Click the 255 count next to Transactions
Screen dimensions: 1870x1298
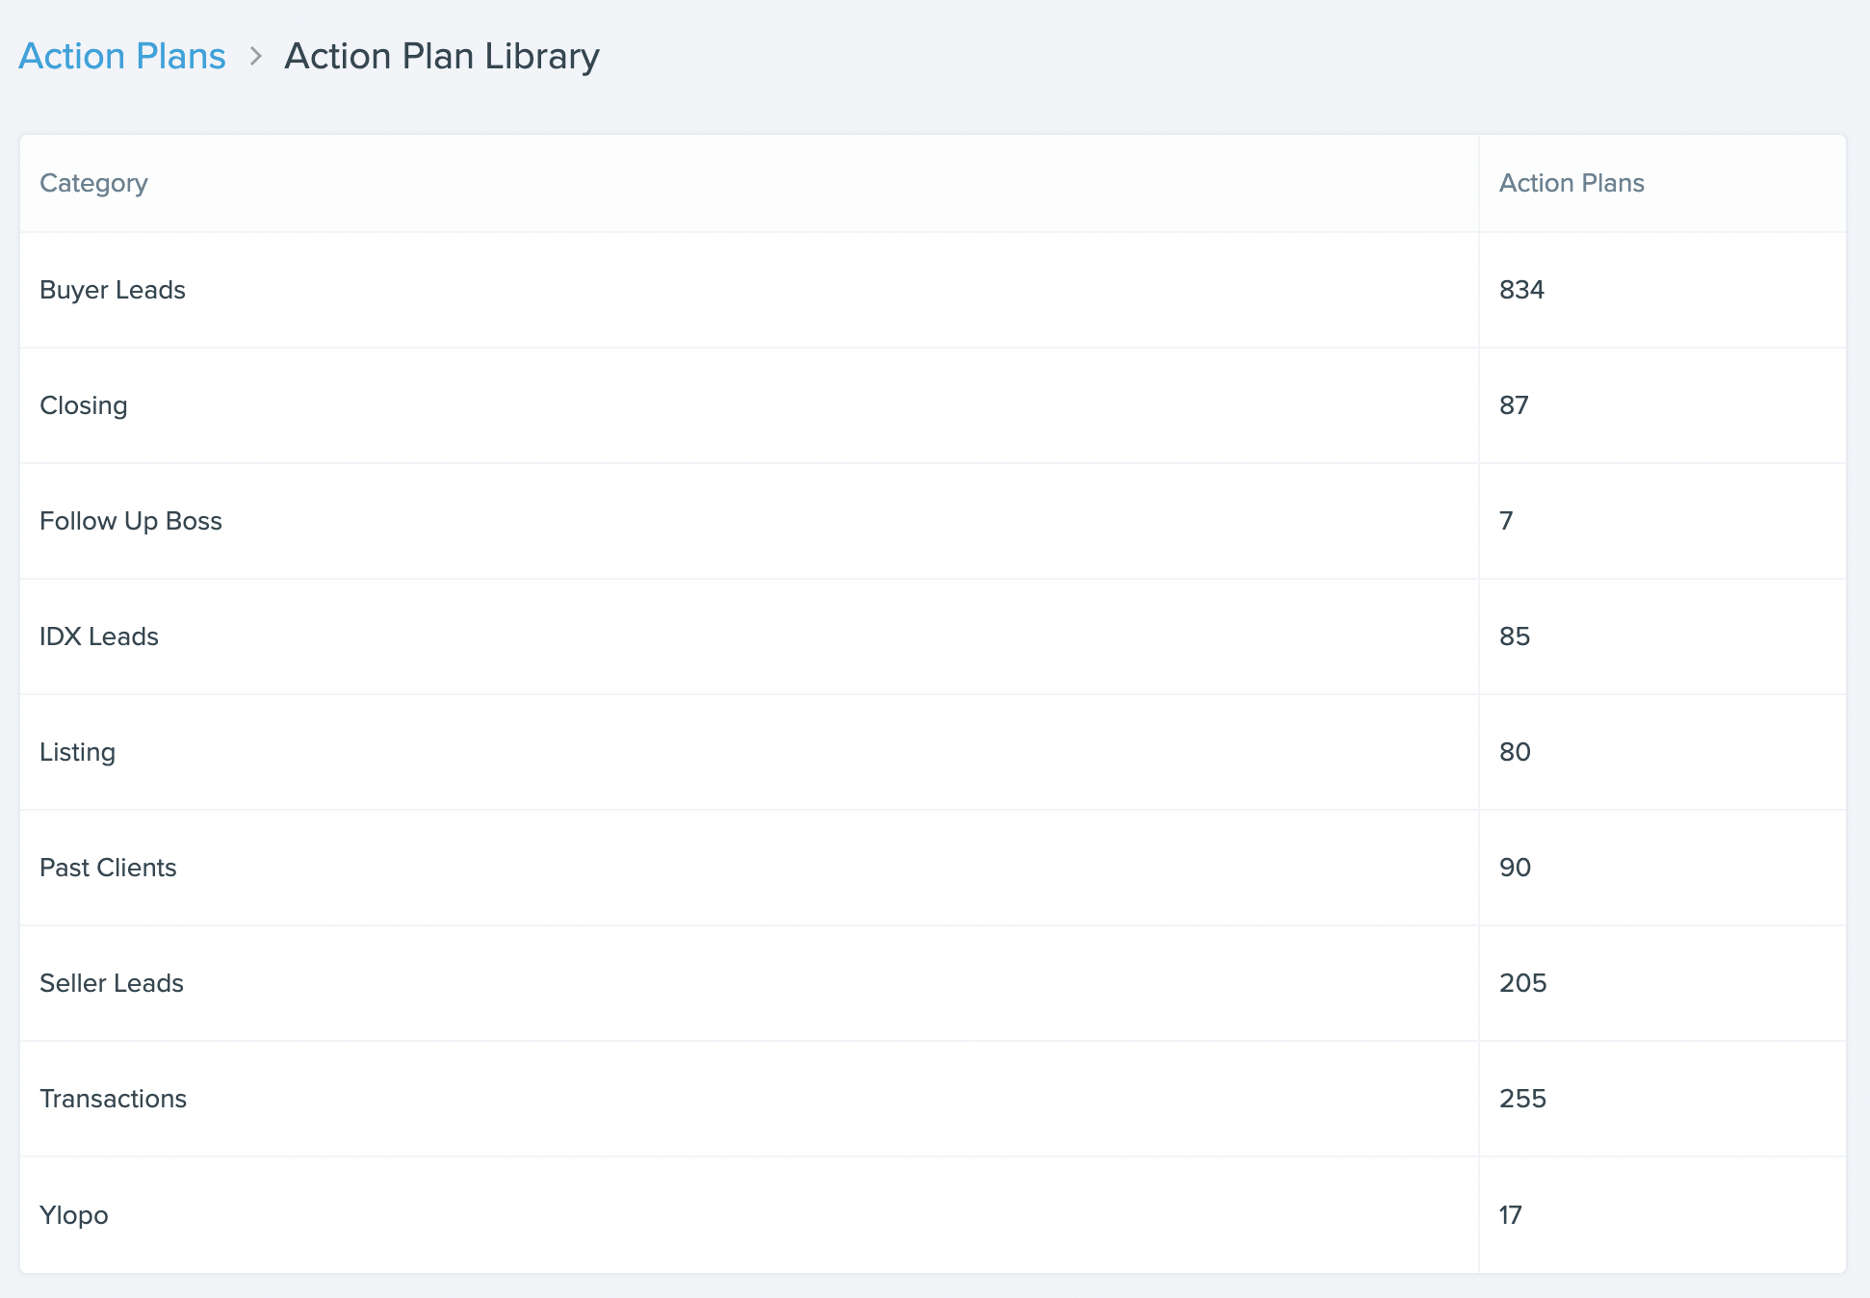coord(1522,1099)
